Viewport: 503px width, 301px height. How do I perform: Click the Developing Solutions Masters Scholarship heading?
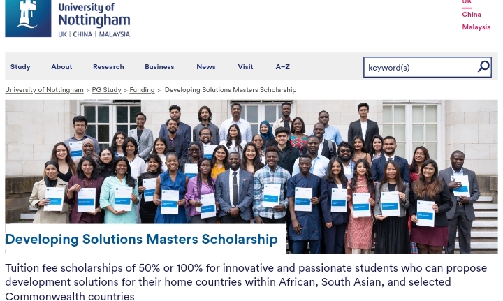[x=141, y=239]
